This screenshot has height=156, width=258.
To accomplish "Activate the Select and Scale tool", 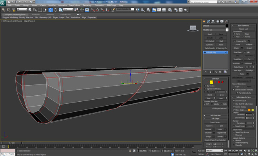I will coord(60,10).
